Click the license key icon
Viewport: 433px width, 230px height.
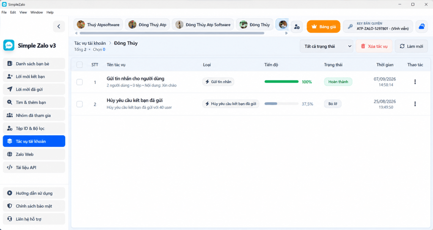click(x=350, y=27)
